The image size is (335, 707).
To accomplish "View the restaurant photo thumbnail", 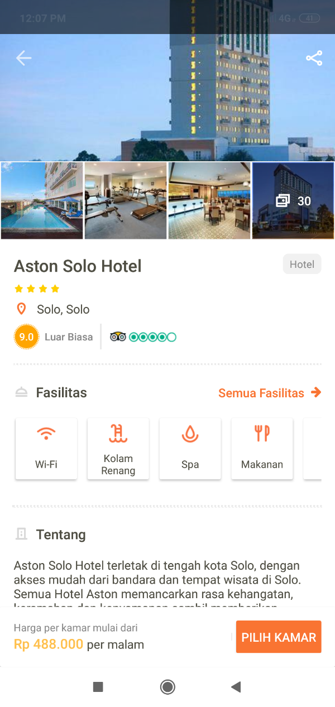I will [209, 201].
